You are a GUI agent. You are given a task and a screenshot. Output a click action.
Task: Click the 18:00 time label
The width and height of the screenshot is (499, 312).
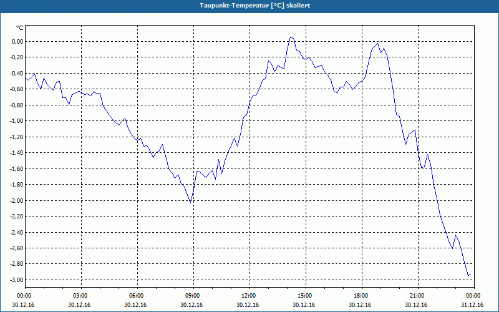(362, 296)
